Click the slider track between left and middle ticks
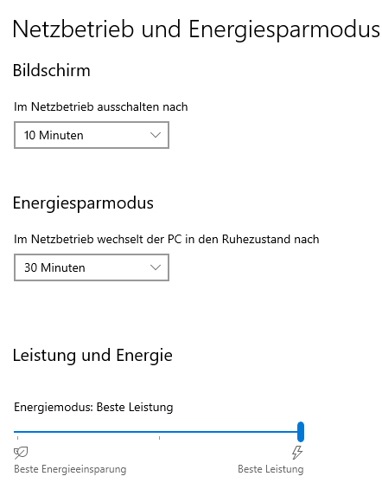 point(88,432)
